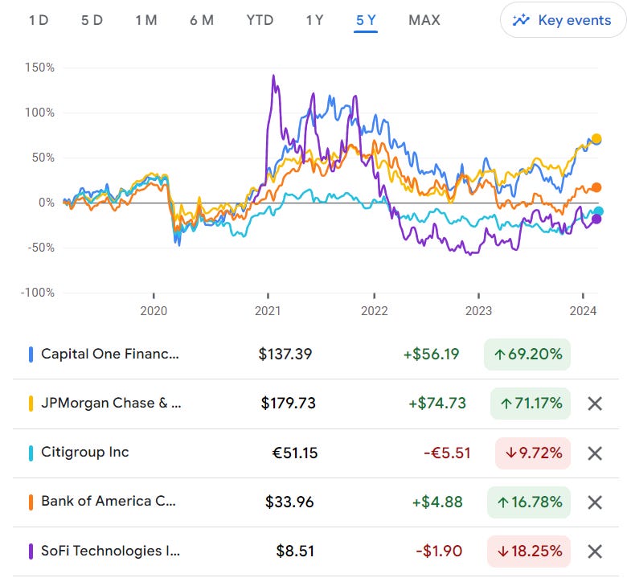627x578 pixels.
Task: Open Bank of America stock name
Action: point(109,501)
